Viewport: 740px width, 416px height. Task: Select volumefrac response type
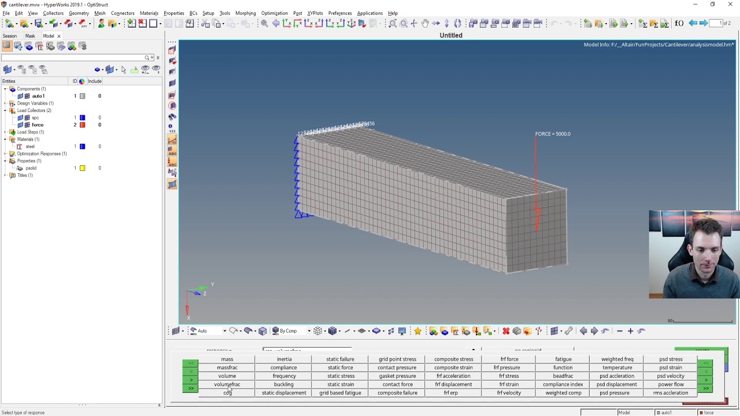227,384
